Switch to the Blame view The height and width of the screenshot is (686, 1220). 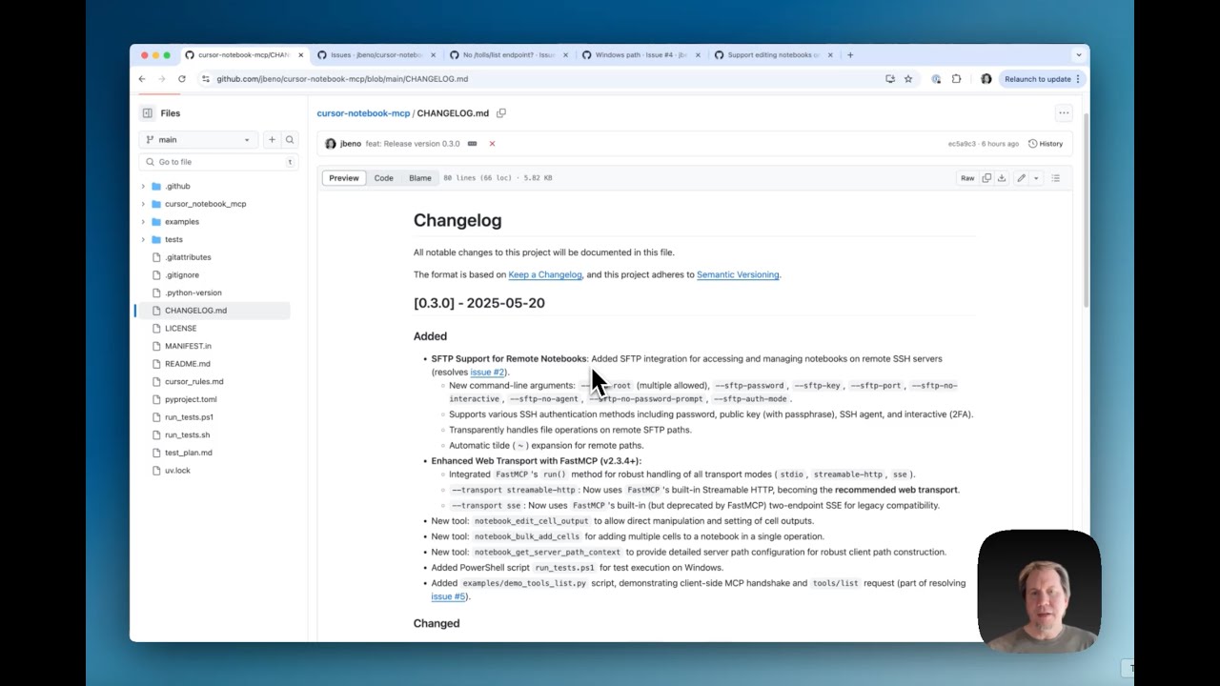(419, 178)
